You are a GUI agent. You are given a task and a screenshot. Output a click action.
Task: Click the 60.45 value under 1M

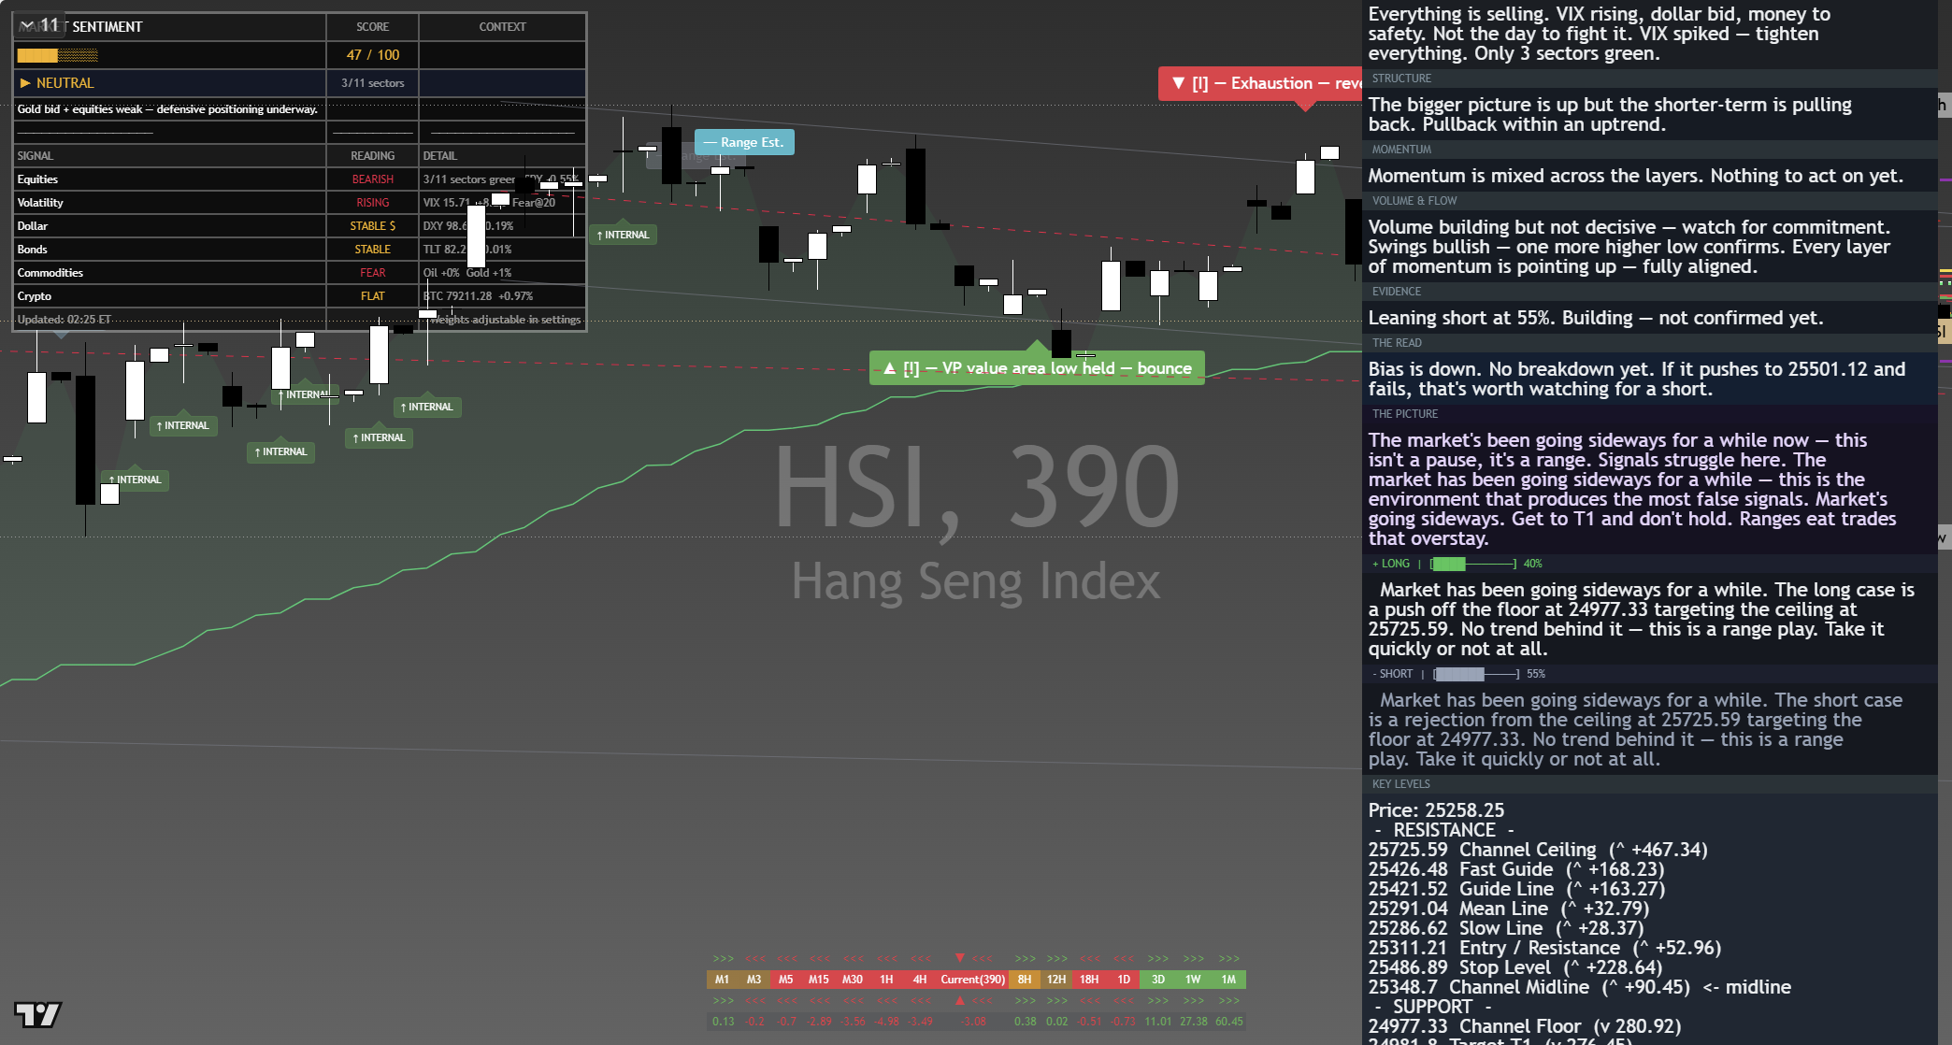pyautogui.click(x=1228, y=1022)
